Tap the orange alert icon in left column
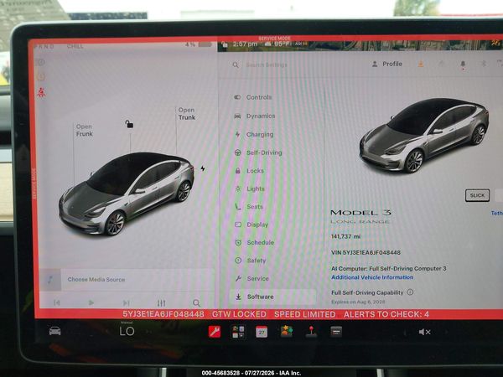The height and width of the screenshot is (377, 503). 41,76
